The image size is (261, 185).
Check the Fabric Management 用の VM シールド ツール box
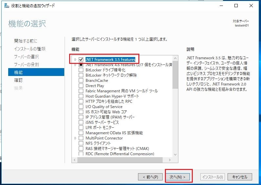81,91
